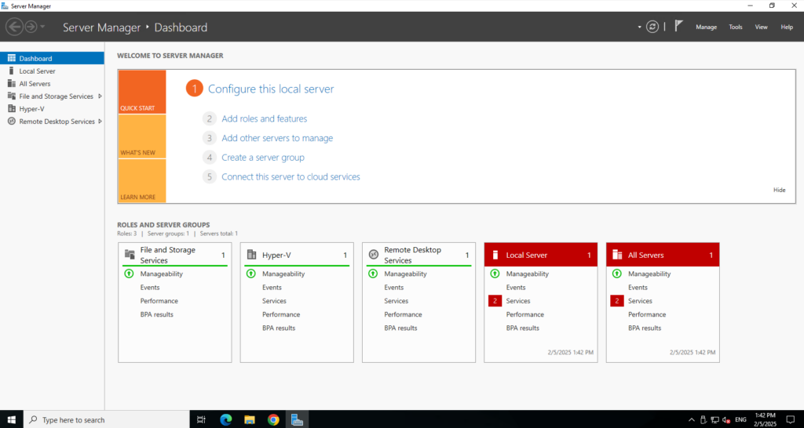
Task: Hide the Welcome to Server Manager panel
Action: point(779,190)
